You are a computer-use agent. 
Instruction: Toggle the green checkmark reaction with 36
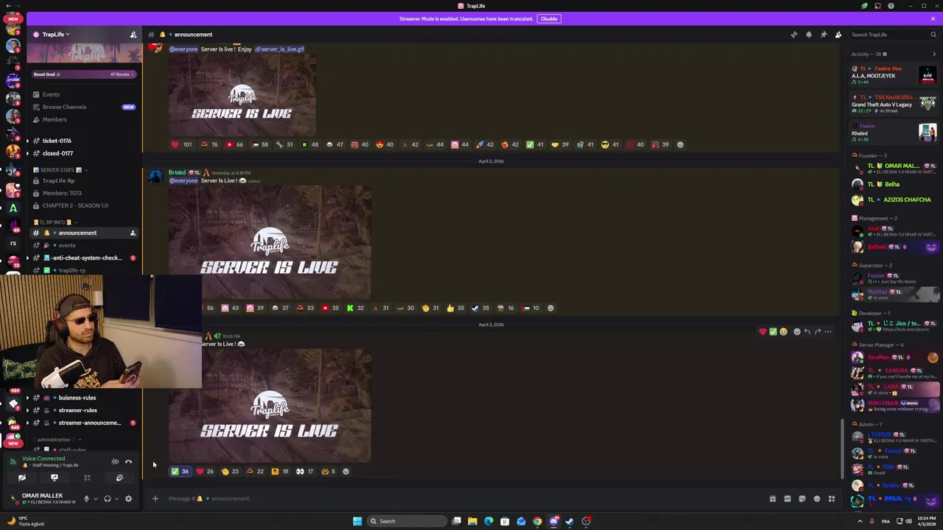pos(180,471)
